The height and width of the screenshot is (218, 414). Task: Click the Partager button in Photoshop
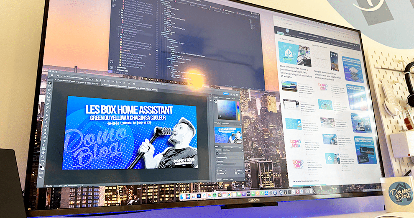coord(226,94)
